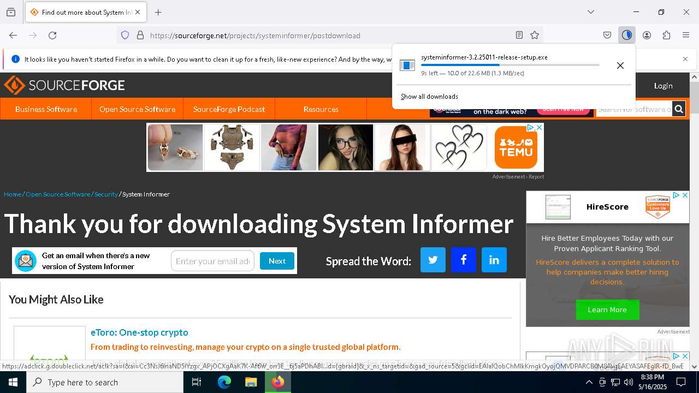The height and width of the screenshot is (393, 699).
Task: Expand the list all tabs chevron
Action: [591, 12]
